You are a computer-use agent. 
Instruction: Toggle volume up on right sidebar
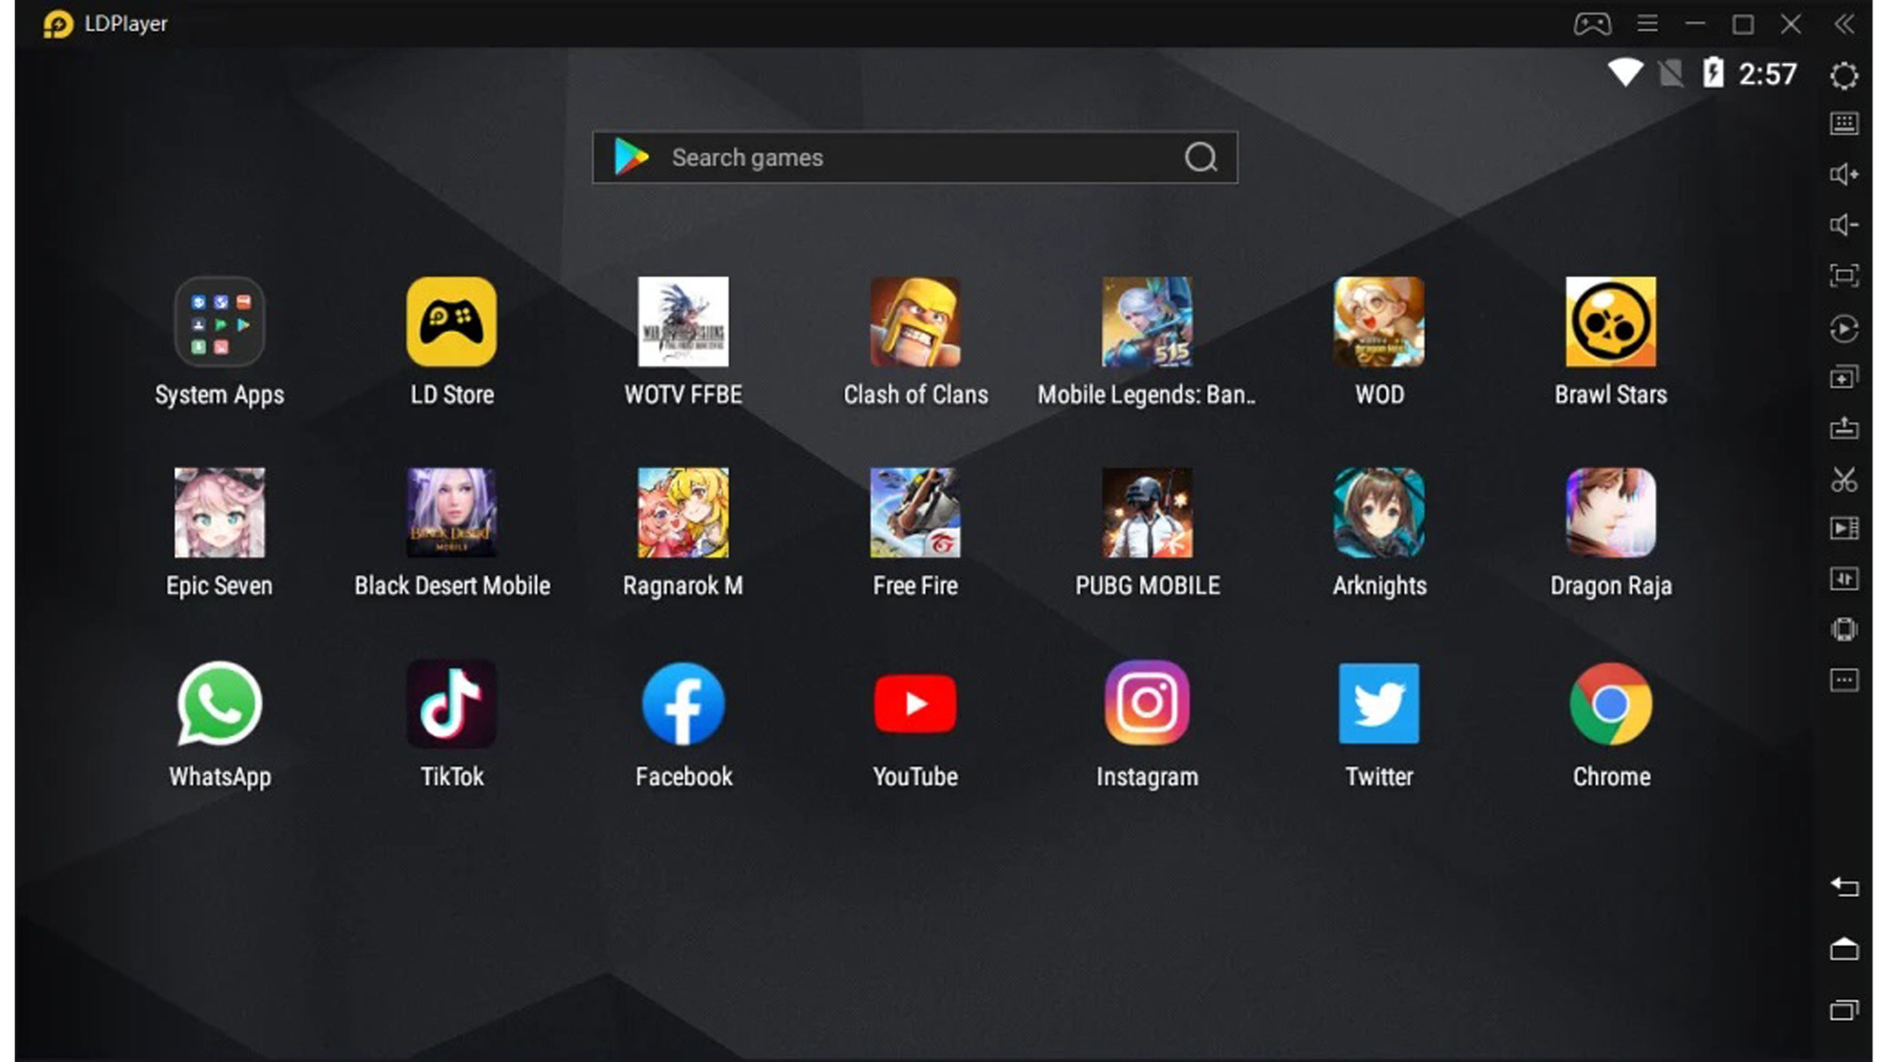click(1844, 173)
